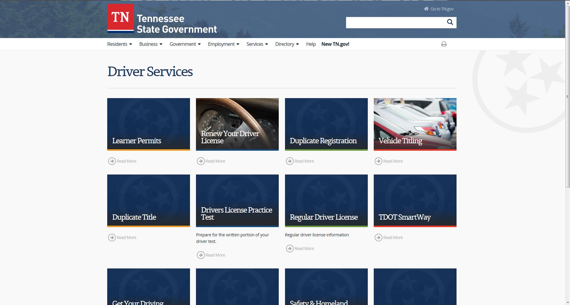The width and height of the screenshot is (570, 305).
Task: Click Read More under Duplicate Registration
Action: point(304,161)
